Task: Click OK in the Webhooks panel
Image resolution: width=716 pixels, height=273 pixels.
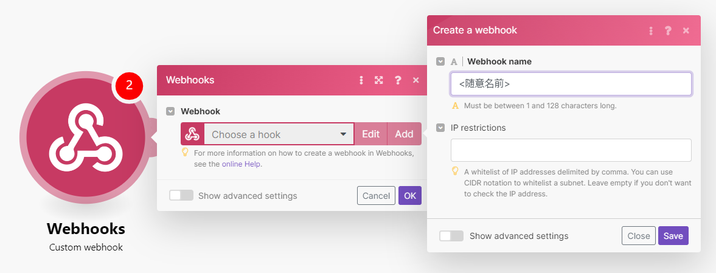Action: (410, 195)
